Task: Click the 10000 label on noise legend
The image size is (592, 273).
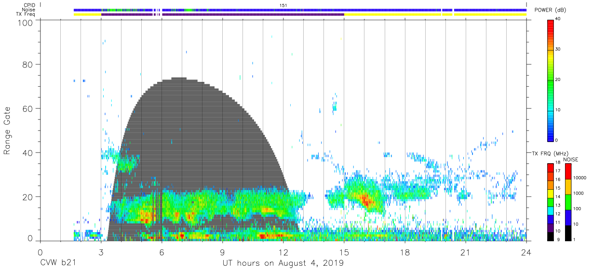Action: coord(580,178)
